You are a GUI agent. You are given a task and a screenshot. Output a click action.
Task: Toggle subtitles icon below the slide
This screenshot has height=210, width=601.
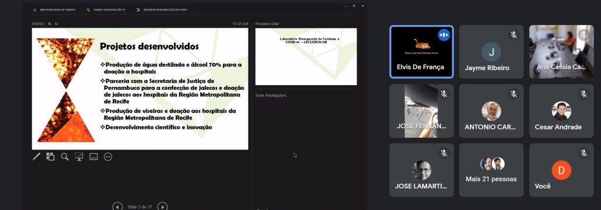[93, 156]
